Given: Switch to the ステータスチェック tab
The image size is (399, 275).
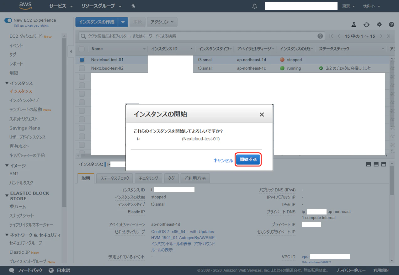Looking at the screenshot, I should click(114, 178).
